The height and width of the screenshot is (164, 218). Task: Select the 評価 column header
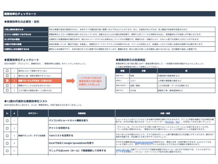point(122,71)
